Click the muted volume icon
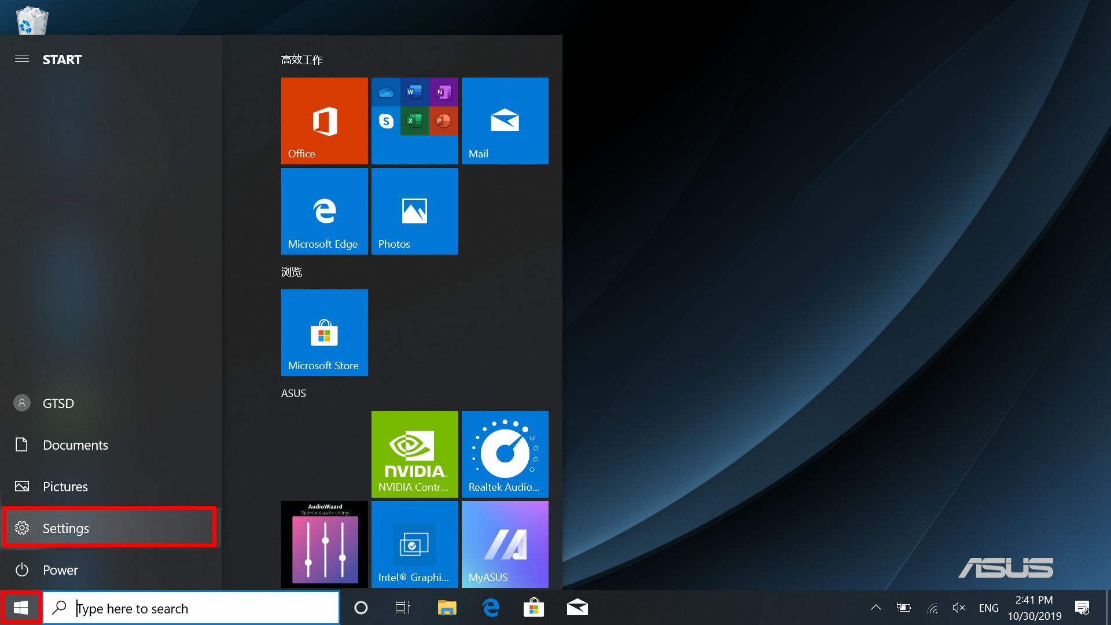 coord(959,608)
